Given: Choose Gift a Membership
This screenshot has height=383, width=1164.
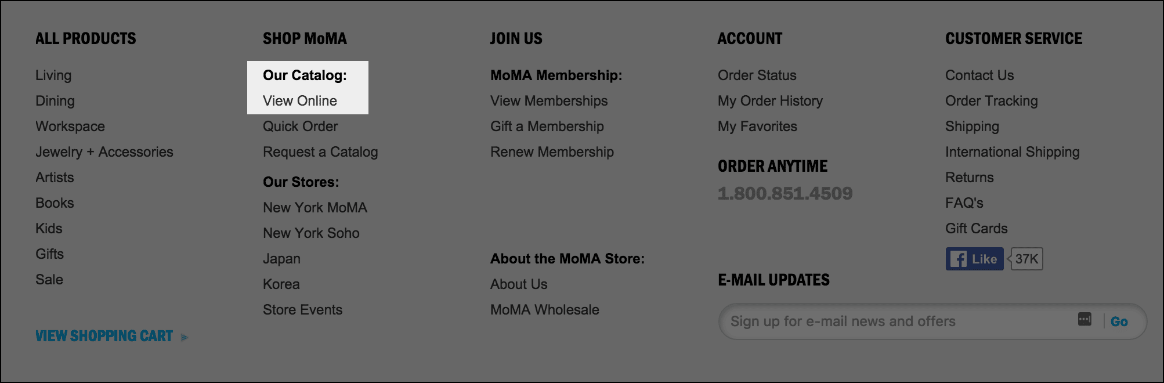Looking at the screenshot, I should pos(547,127).
